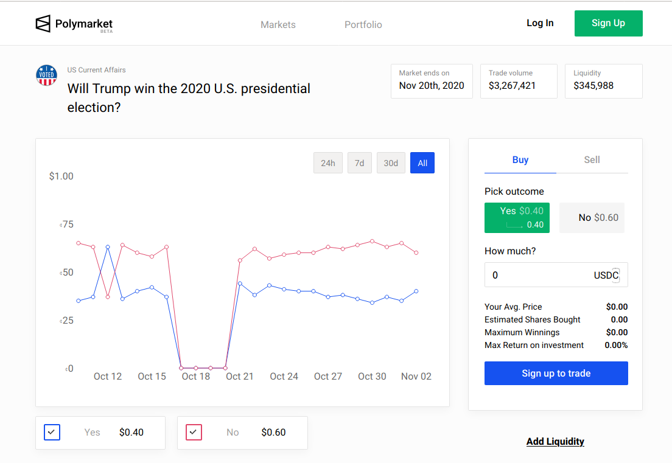Toggle the No line checkbox
Screen dimensions: 672x463
(x=194, y=433)
